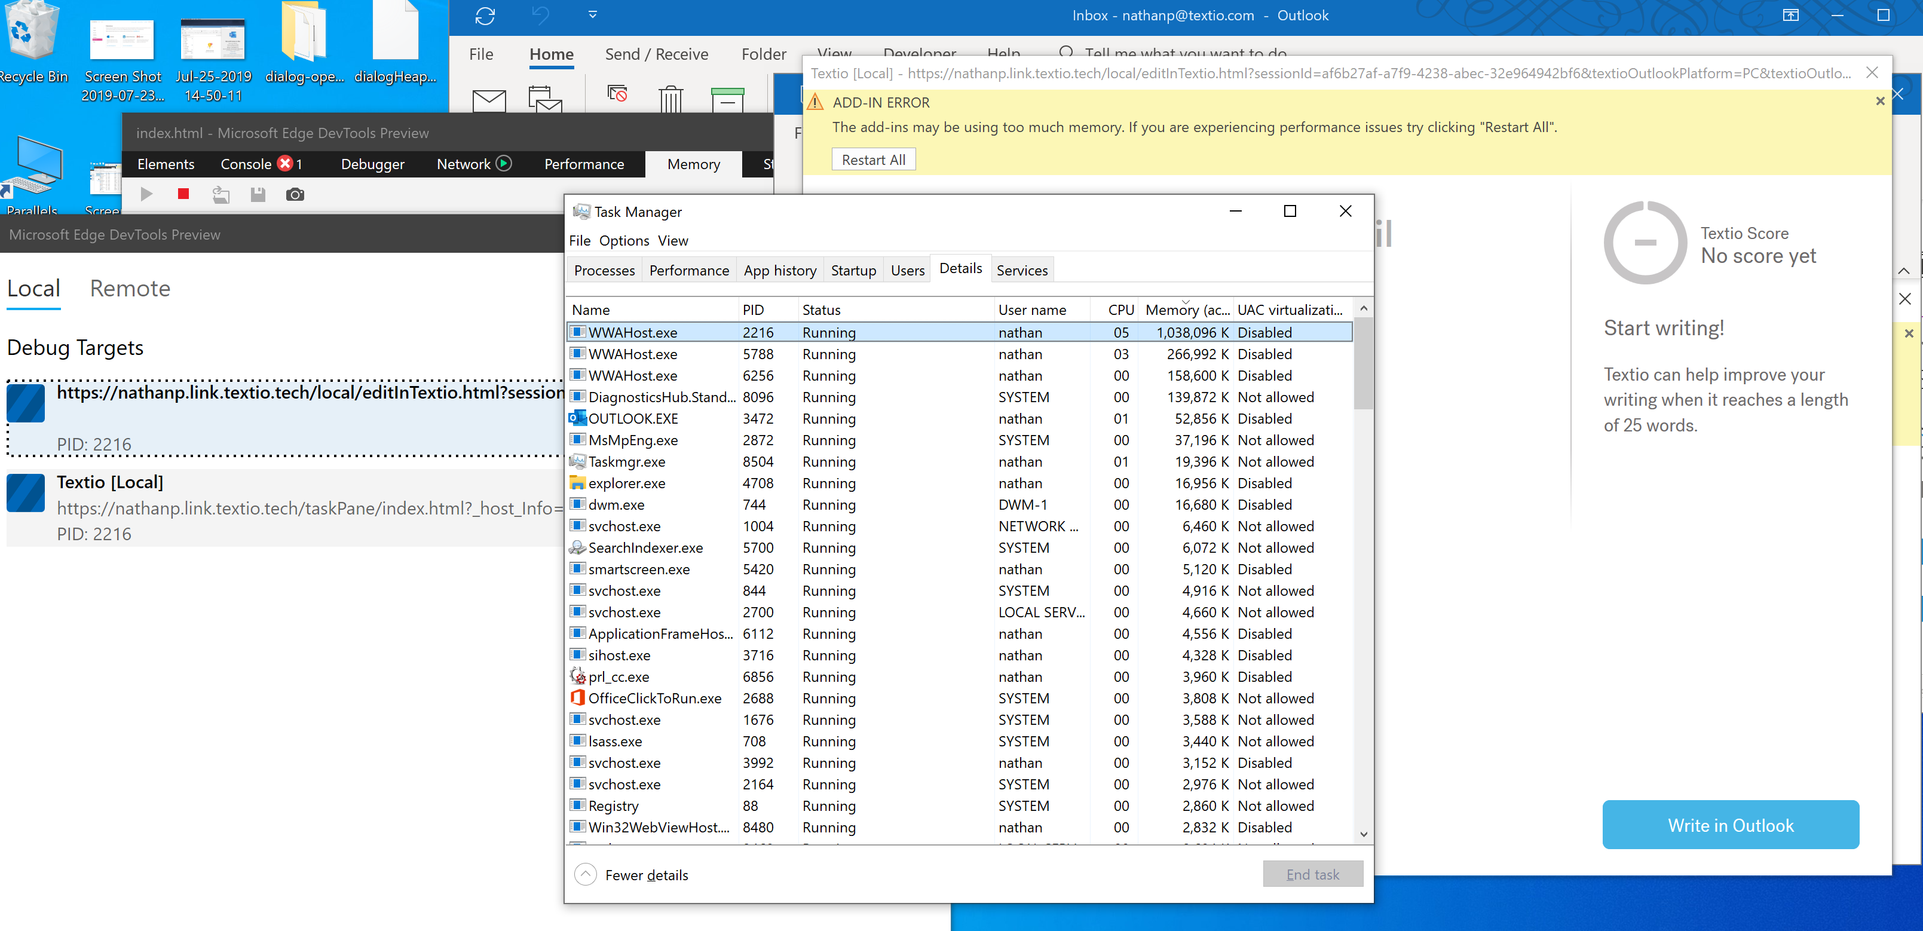
Task: Open the Startup tab in Task Manager
Action: coord(853,270)
